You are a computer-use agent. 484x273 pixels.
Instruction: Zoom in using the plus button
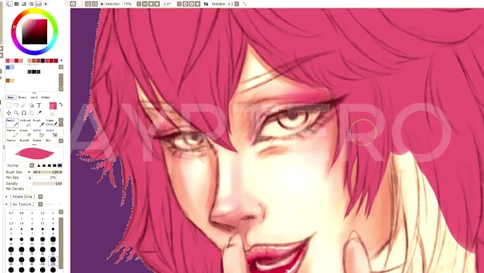point(151,4)
